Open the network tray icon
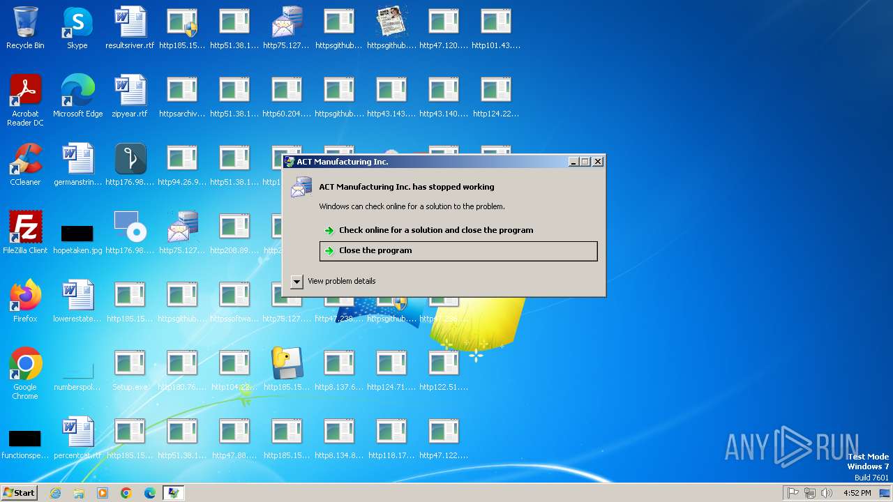Screen dimensions: 893x502 810,493
